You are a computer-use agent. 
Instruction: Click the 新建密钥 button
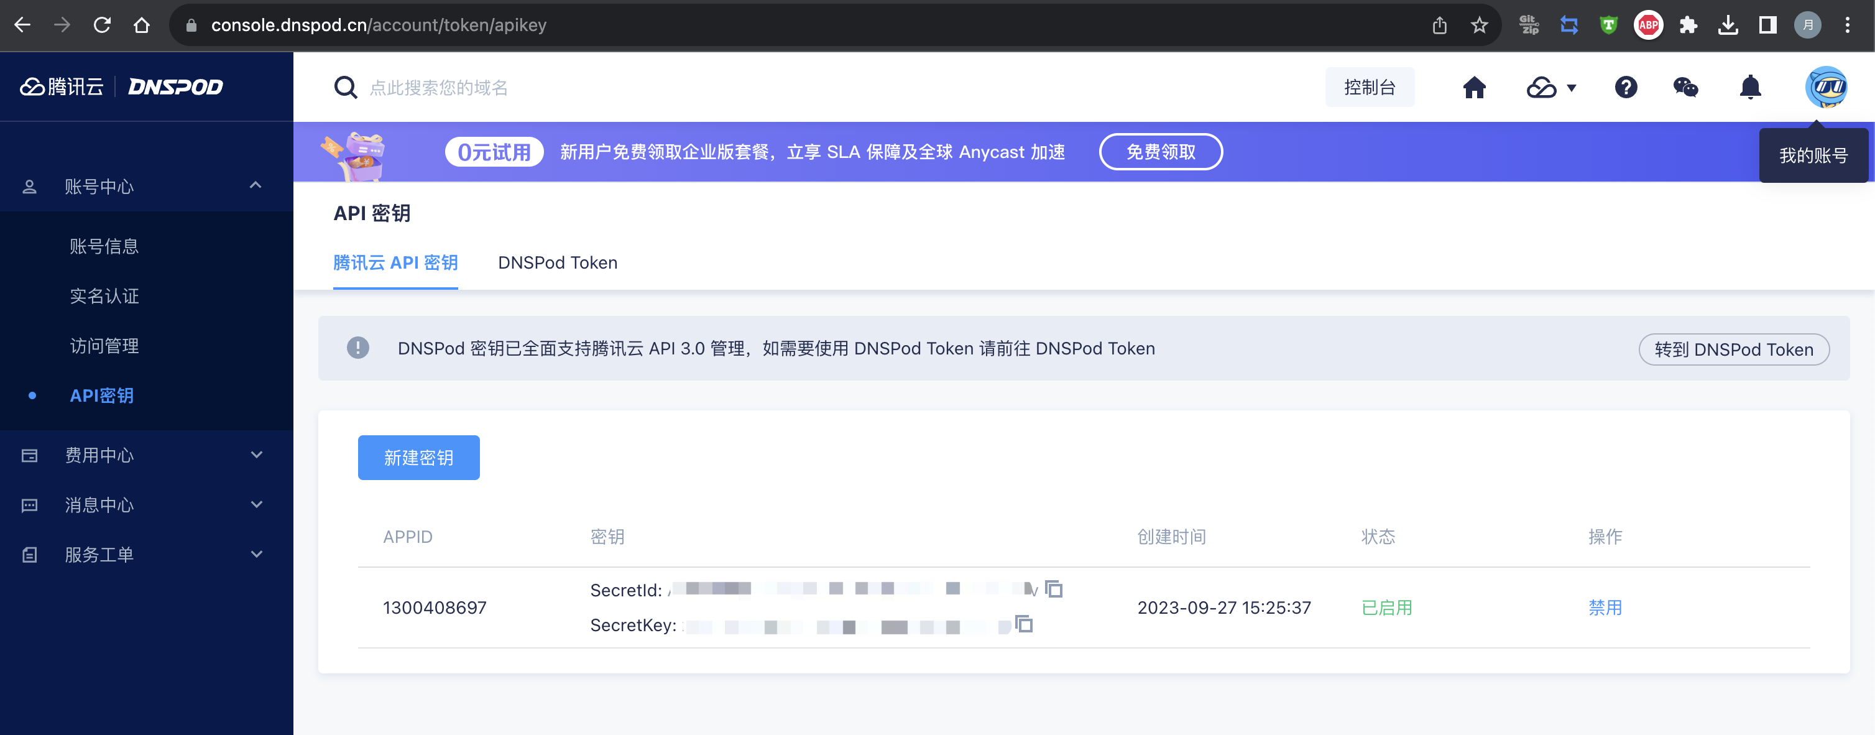click(x=418, y=457)
